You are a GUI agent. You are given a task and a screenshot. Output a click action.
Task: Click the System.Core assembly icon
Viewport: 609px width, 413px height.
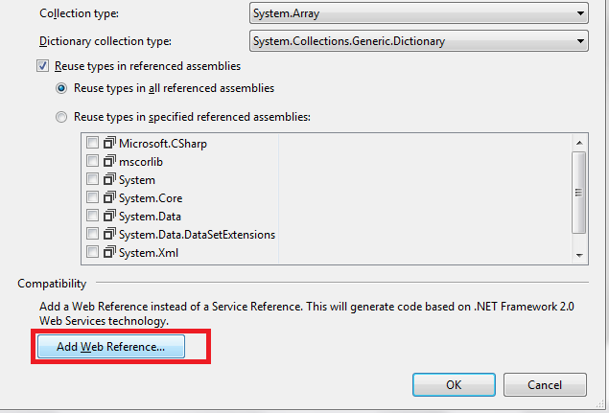click(108, 197)
